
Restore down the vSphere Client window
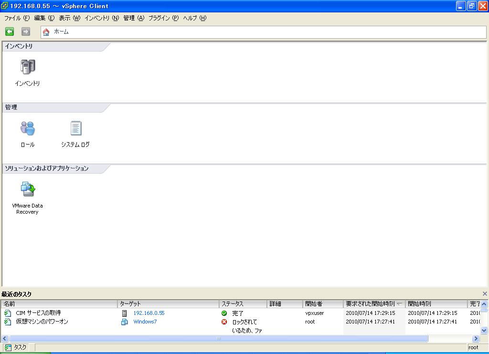472,6
